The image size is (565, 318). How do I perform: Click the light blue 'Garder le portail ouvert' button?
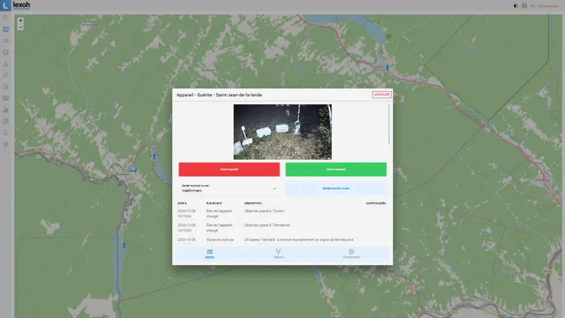pos(336,189)
